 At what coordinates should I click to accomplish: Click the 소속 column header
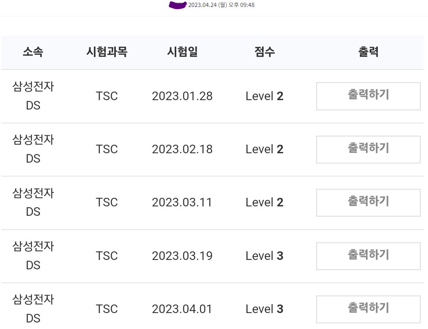click(33, 52)
